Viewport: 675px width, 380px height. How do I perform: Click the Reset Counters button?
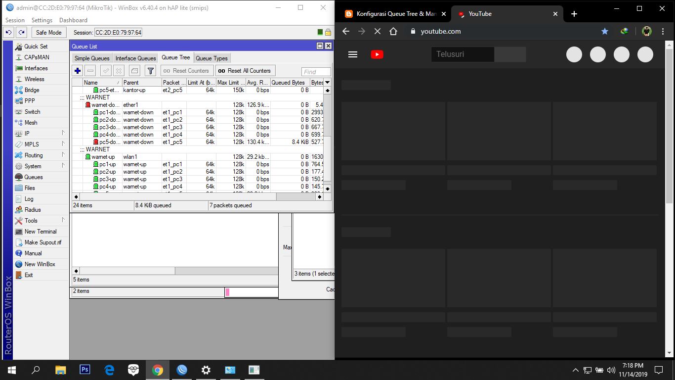pyautogui.click(x=187, y=71)
